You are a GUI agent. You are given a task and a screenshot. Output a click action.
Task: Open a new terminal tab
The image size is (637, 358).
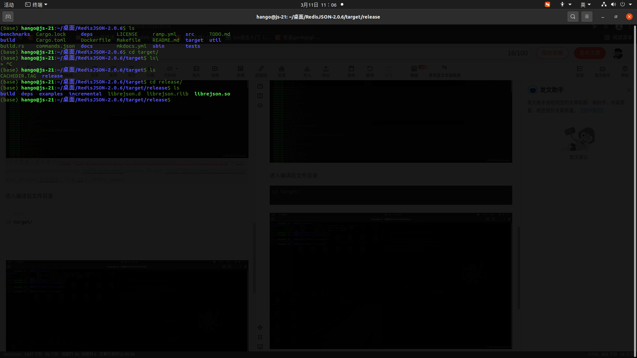[8, 17]
